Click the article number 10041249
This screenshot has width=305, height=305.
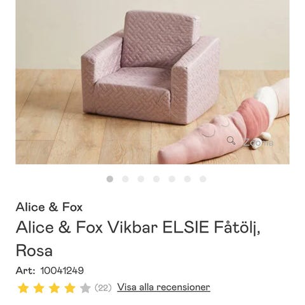coord(62,271)
